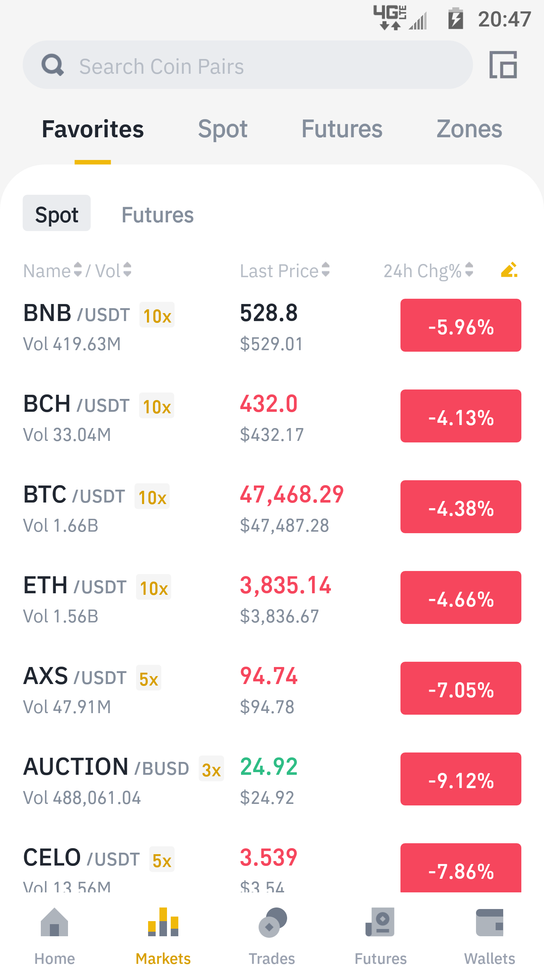
Task: Switch to the top Spot tab
Action: point(223,129)
